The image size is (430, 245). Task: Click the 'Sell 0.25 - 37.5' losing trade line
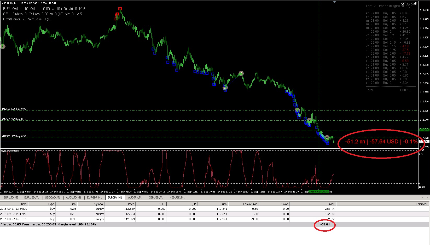(x=388, y=50)
